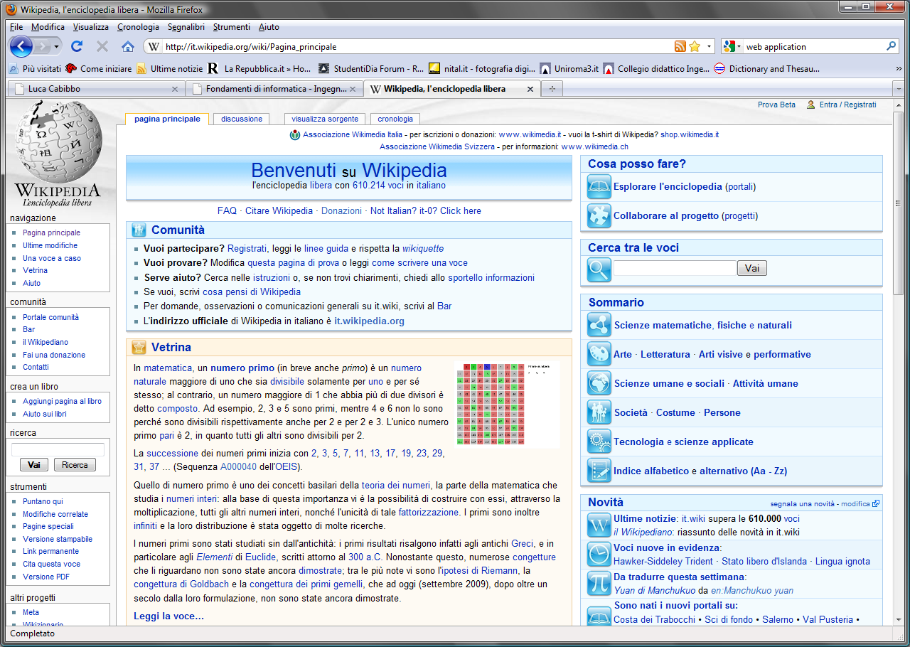Open the Ultime notizie bookmark feed
Screen dimensions: 910x647
coord(169,69)
